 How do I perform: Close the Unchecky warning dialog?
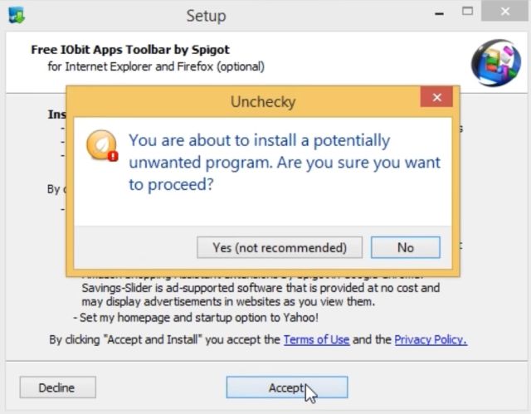click(x=436, y=97)
